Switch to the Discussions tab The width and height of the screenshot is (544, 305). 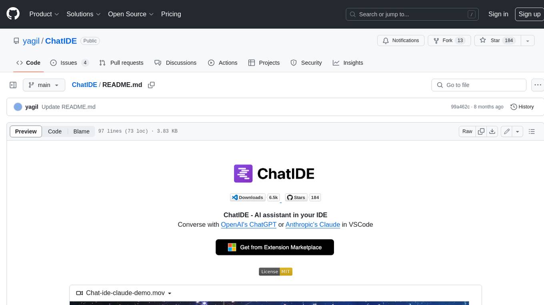(175, 63)
